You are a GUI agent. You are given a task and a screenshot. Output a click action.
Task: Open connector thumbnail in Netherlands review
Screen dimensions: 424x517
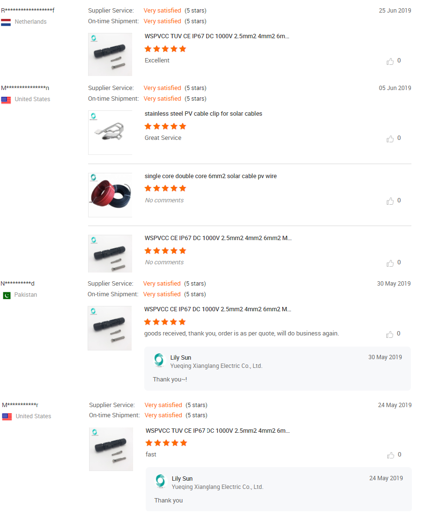tap(110, 54)
